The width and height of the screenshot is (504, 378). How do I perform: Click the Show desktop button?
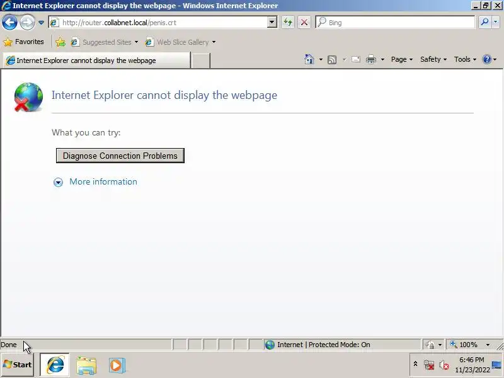point(497,365)
